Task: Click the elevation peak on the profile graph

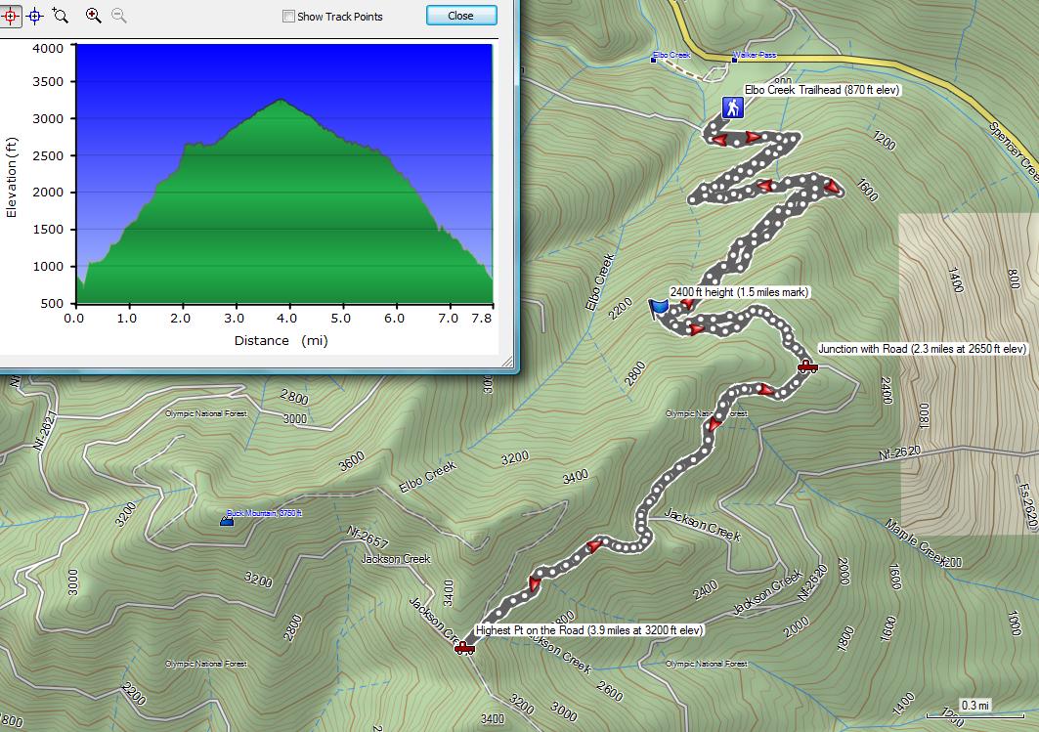Action: 281,100
